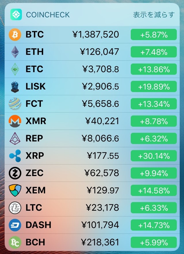Tap the Ethereum ETH diamond icon

15,52
